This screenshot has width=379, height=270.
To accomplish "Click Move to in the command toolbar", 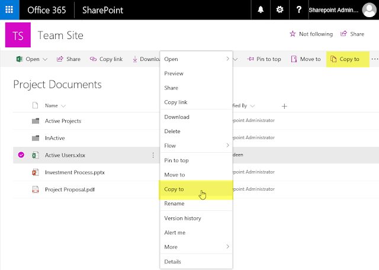I will click(x=306, y=59).
